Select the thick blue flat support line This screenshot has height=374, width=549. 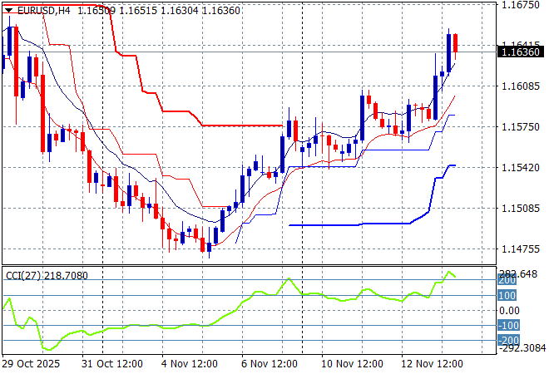coord(324,225)
